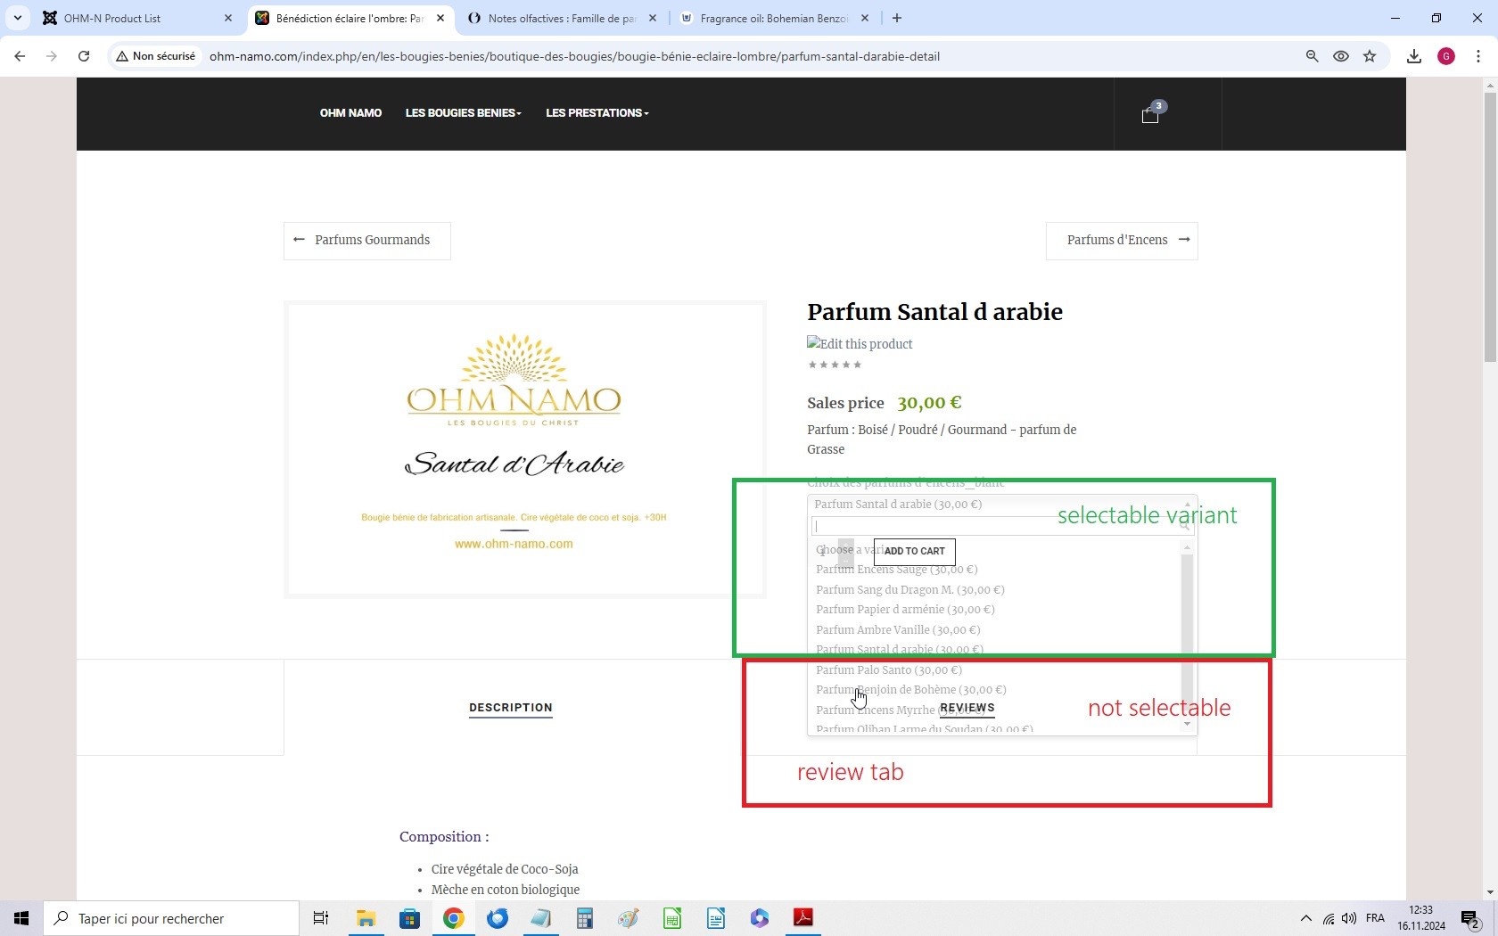This screenshot has width=1498, height=936.
Task: Switch to Notes olfactives browser tab
Action: point(562,18)
